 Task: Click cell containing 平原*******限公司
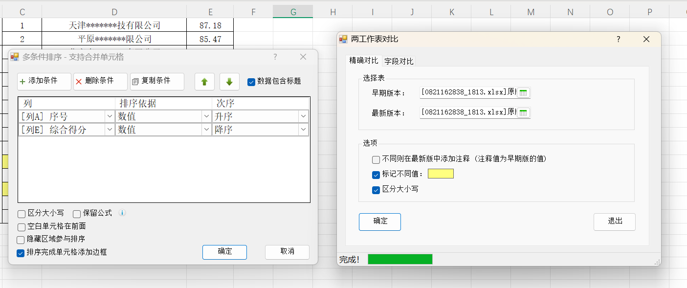(x=114, y=39)
